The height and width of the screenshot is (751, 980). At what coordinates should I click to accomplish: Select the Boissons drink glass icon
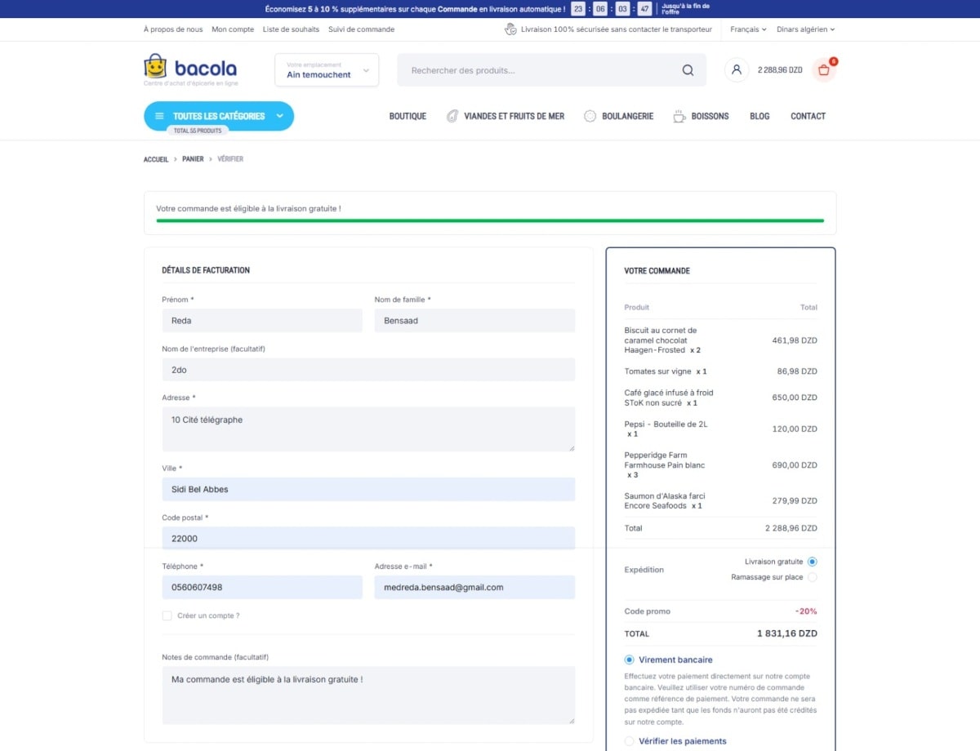[679, 116]
